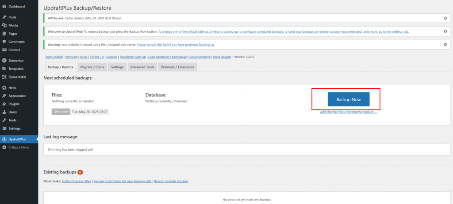Click the Plugins plug icon

point(4,104)
